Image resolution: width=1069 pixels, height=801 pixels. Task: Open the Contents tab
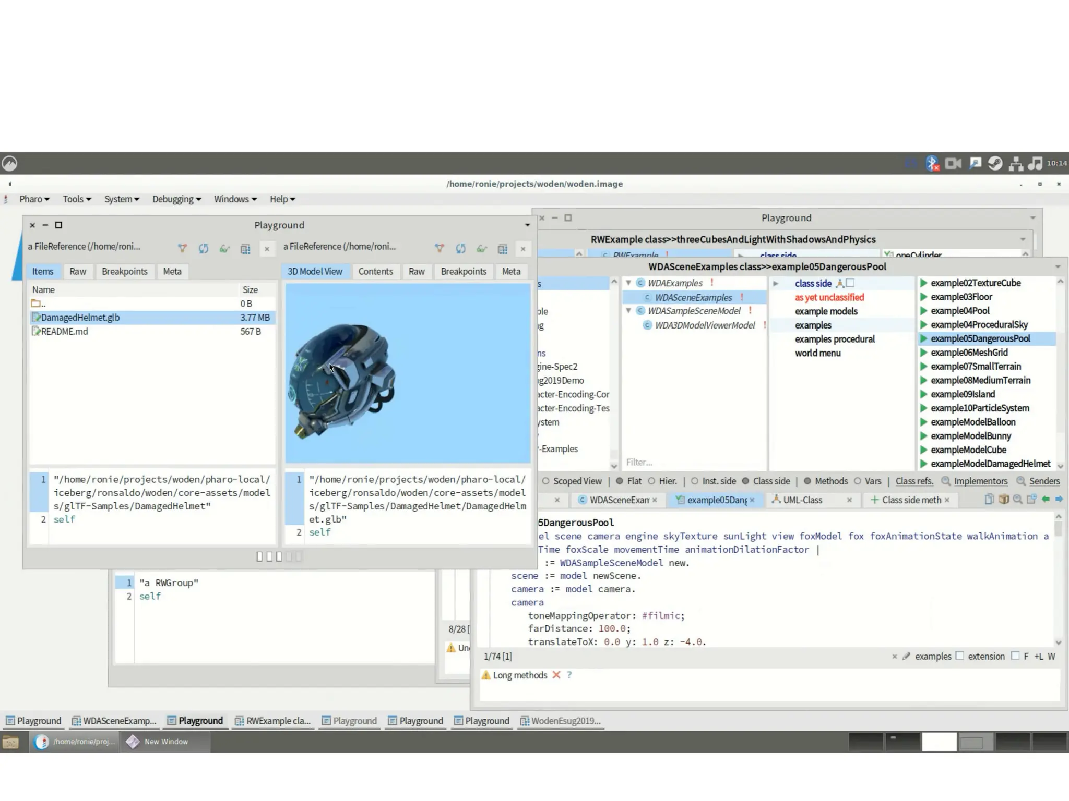pyautogui.click(x=375, y=271)
